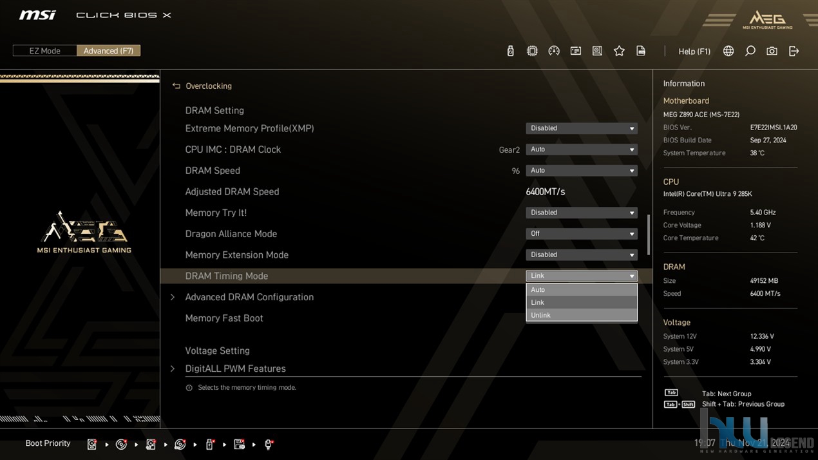The width and height of the screenshot is (818, 460).
Task: Open Help (F1)
Action: coord(694,52)
